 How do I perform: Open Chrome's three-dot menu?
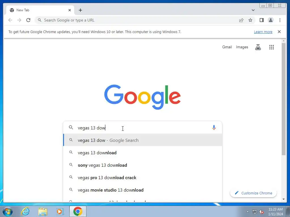[x=280, y=20]
